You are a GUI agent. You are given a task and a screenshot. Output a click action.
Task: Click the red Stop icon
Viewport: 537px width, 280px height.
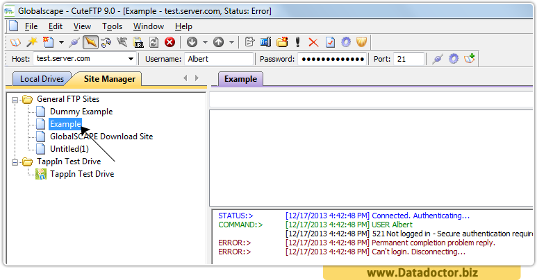point(170,42)
